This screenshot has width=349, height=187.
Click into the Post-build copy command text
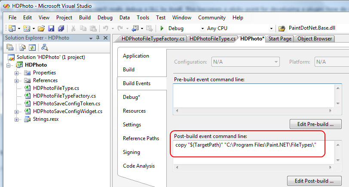(x=246, y=145)
